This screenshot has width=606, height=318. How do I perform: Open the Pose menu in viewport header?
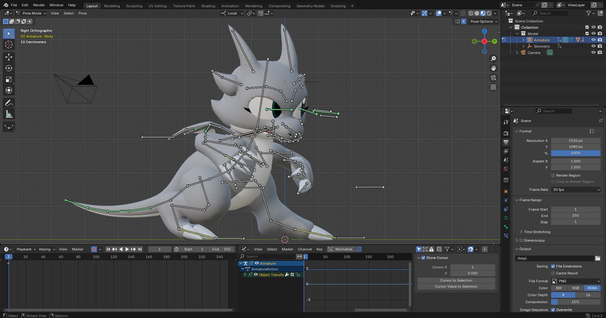[x=83, y=13]
